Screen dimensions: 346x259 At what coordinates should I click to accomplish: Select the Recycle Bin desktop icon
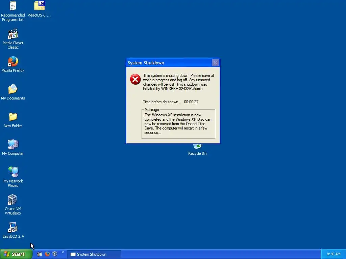197,150
